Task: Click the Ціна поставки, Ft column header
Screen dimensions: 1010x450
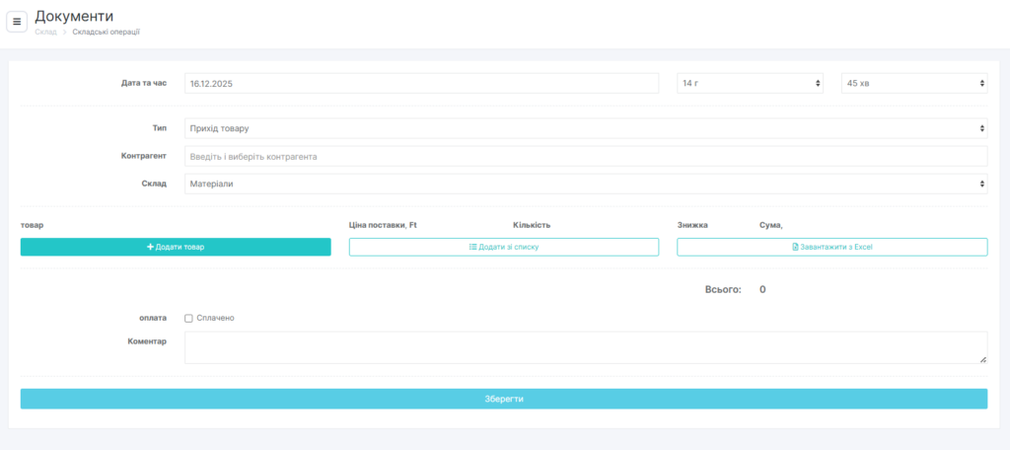Action: [383, 225]
